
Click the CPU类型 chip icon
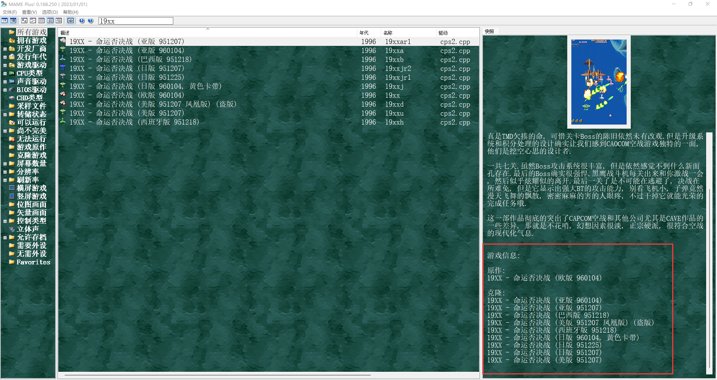point(12,73)
